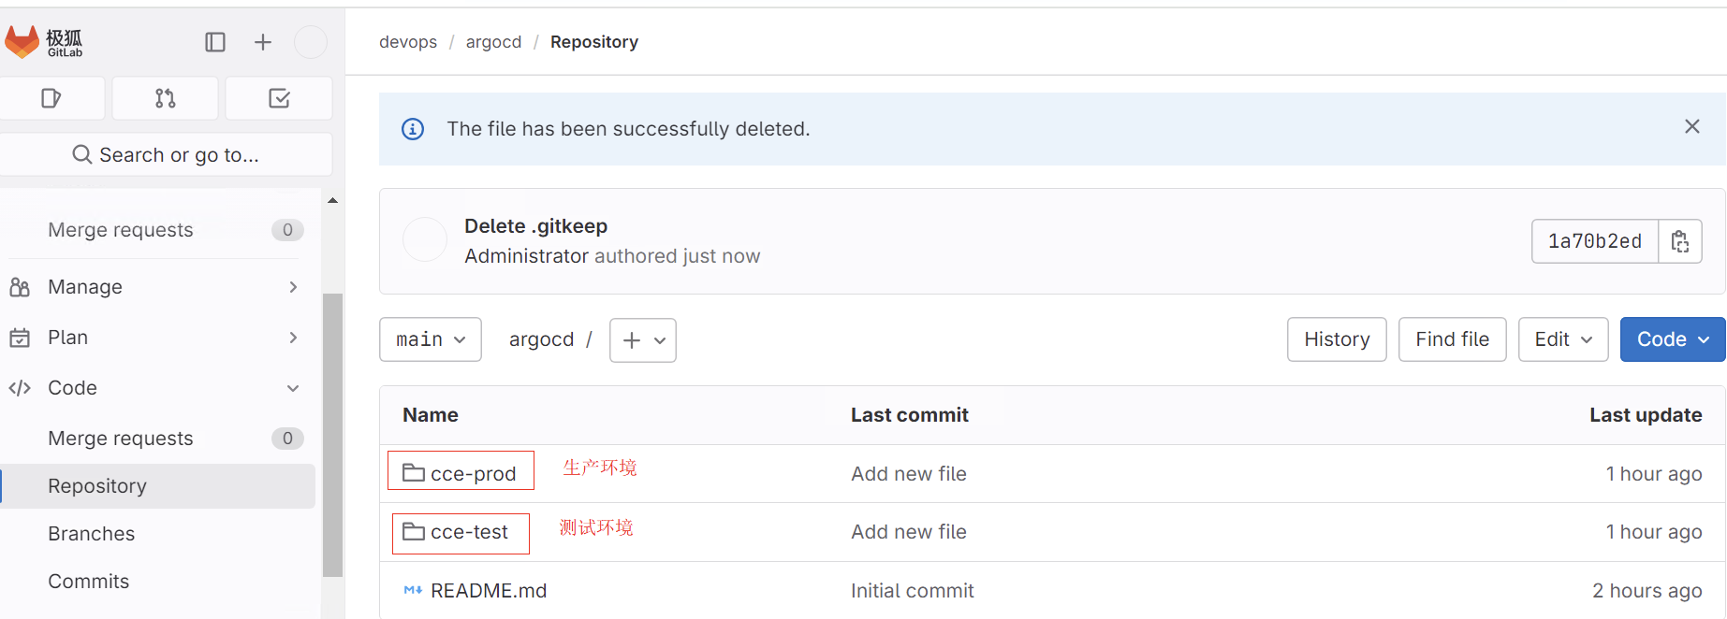Dismiss the file deleted alert
1727x619 pixels.
click(x=1692, y=126)
